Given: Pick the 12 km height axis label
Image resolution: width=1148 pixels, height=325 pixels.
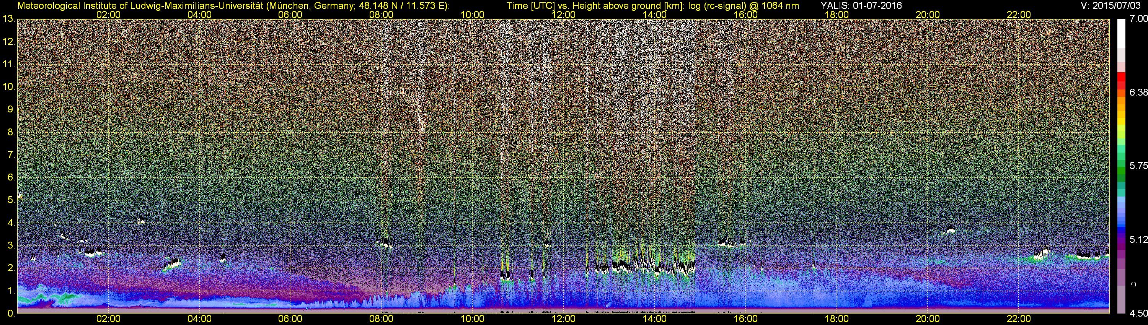Looking at the screenshot, I should point(9,42).
